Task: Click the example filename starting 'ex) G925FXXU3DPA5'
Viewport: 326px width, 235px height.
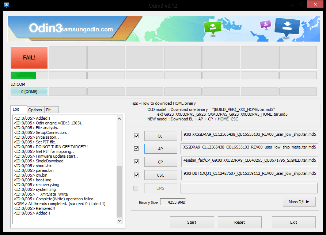Action: (x=222, y=114)
